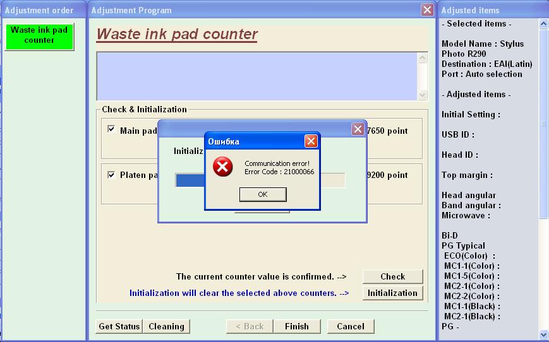Click the 'Adjusted items' panel title
Viewport: 549px width, 342px height.
point(470,11)
